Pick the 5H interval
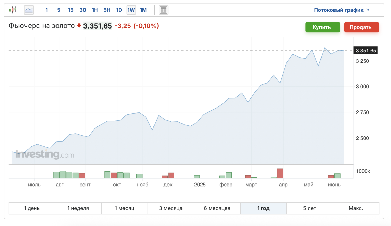The width and height of the screenshot is (391, 226). (107, 10)
